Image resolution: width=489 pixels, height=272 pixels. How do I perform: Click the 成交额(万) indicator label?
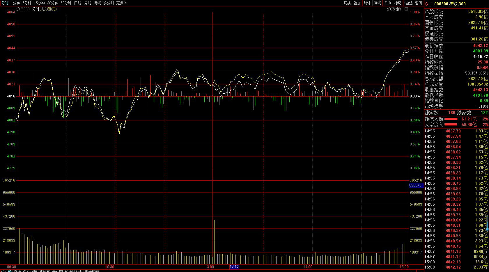point(48,9)
